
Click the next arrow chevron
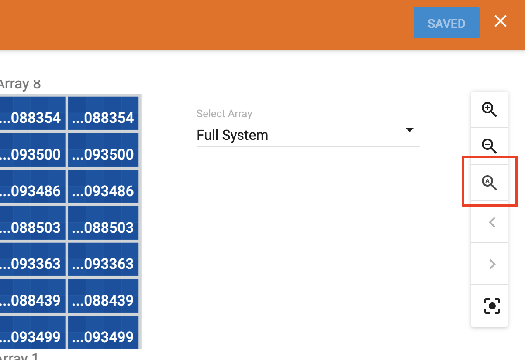click(x=492, y=264)
